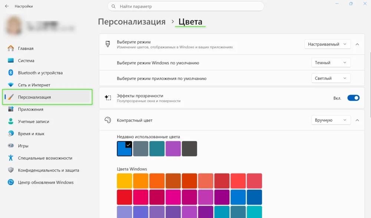Click the Time and language clock icon
Screen dimensions: 371x218
11,133
